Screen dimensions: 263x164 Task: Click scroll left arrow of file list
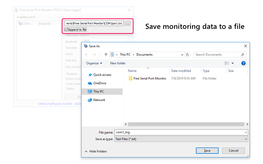pyautogui.click(x=126, y=124)
